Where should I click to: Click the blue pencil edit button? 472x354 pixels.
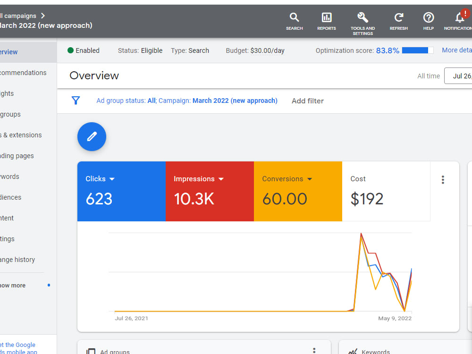[92, 137]
